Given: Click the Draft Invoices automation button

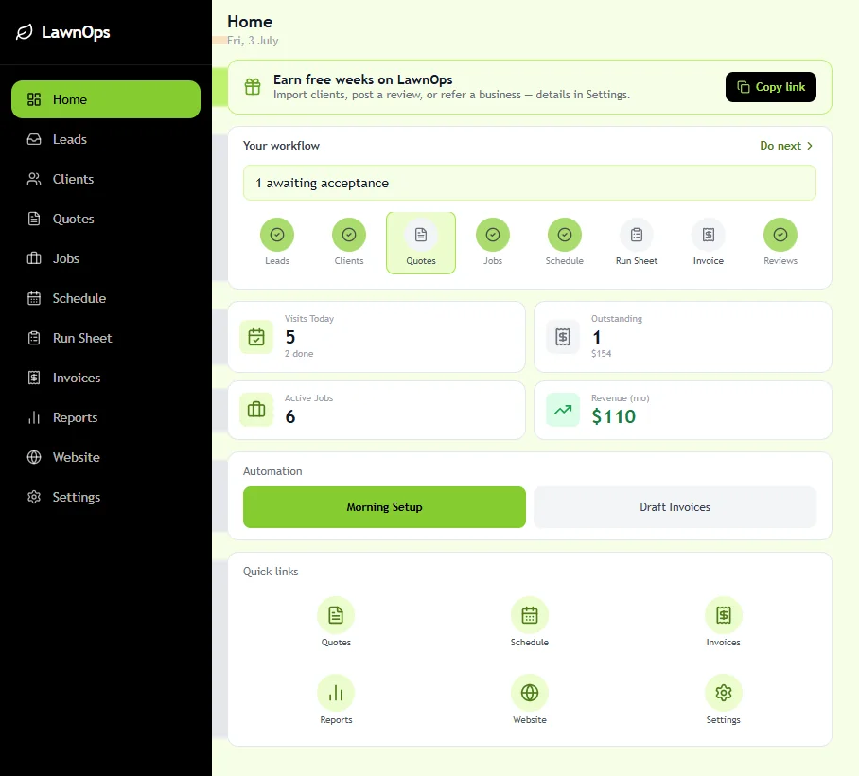Looking at the screenshot, I should 675,507.
